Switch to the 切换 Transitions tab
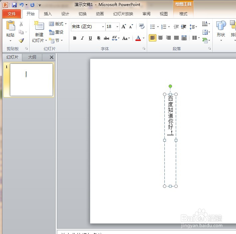Screen dimensions: 236x234 83,14
